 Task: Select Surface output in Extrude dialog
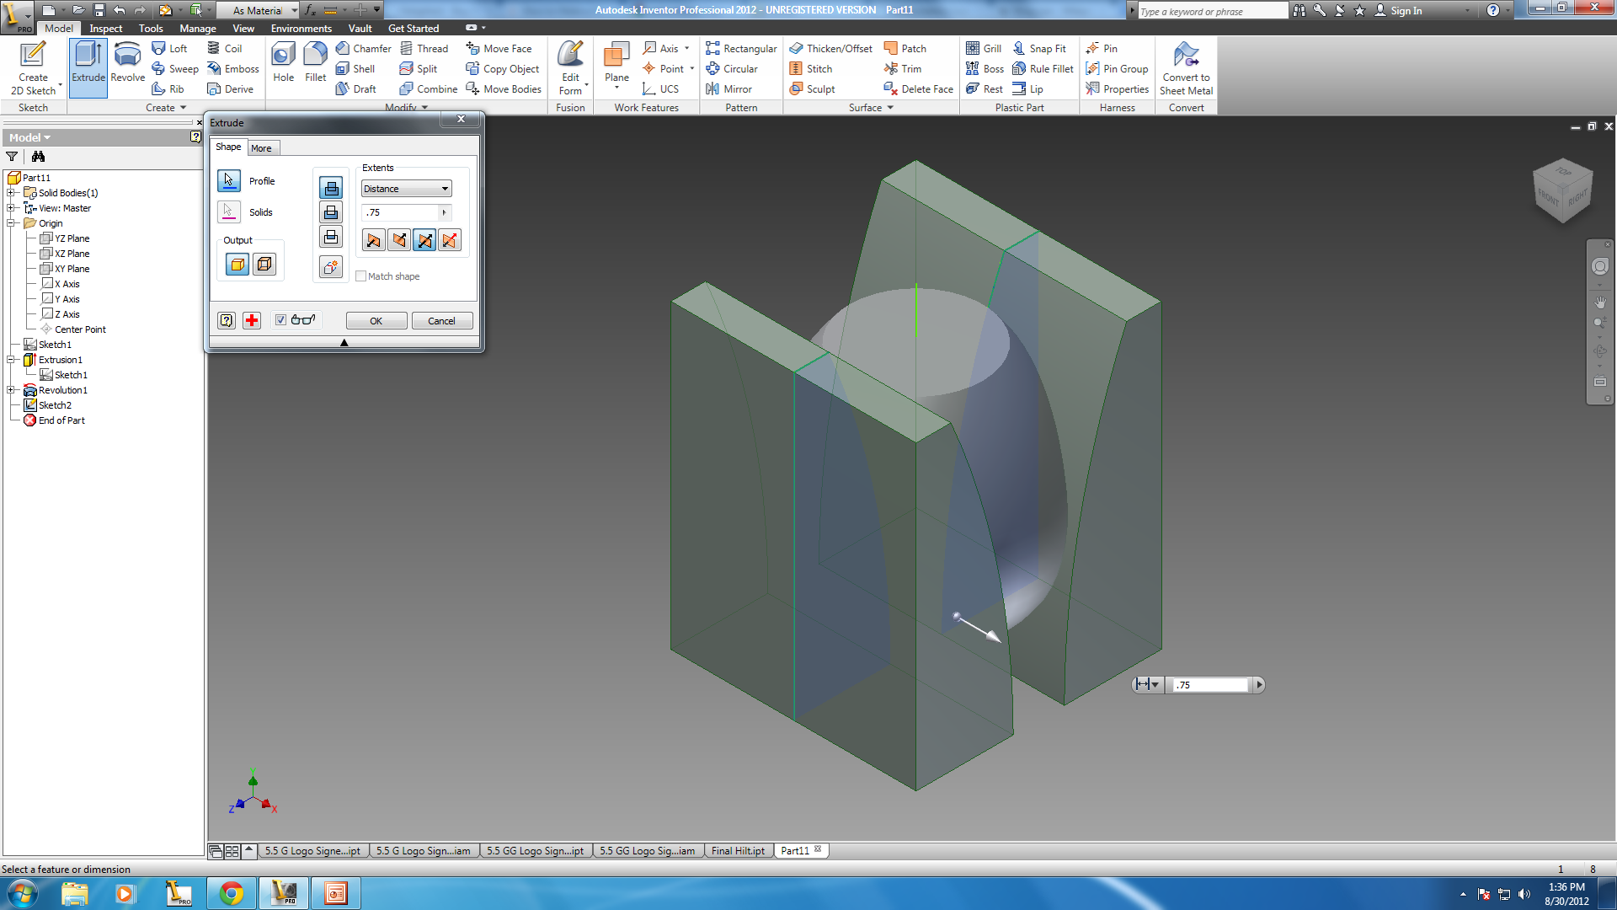tap(264, 265)
